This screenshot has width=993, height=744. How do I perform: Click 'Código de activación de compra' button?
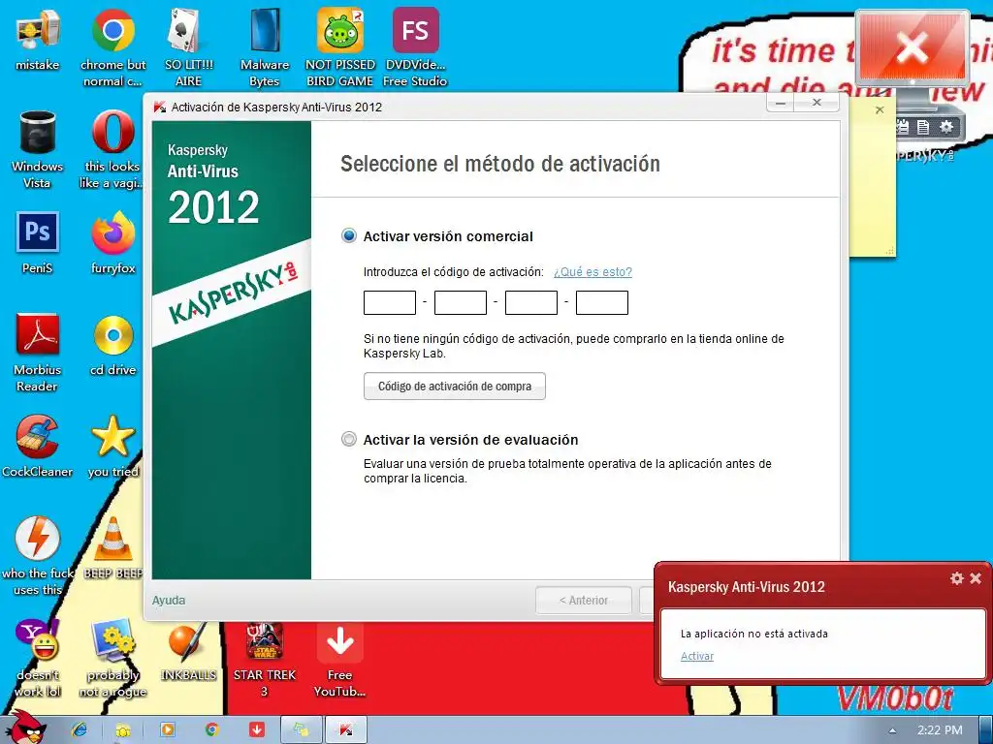[455, 386]
